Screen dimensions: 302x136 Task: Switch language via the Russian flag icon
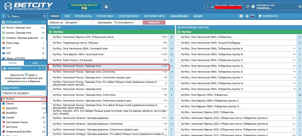[x=252, y=16]
